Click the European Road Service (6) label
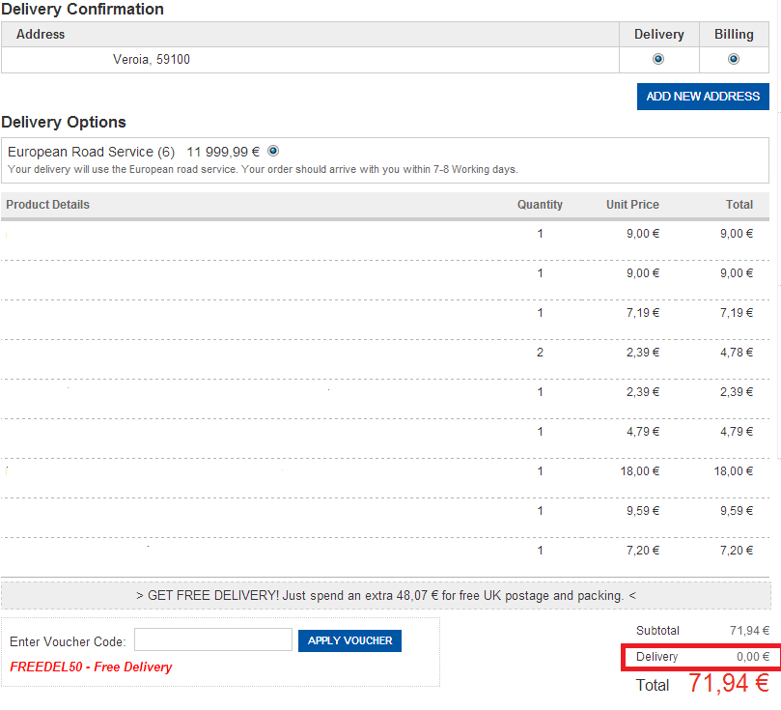781x710 pixels. 91,152
